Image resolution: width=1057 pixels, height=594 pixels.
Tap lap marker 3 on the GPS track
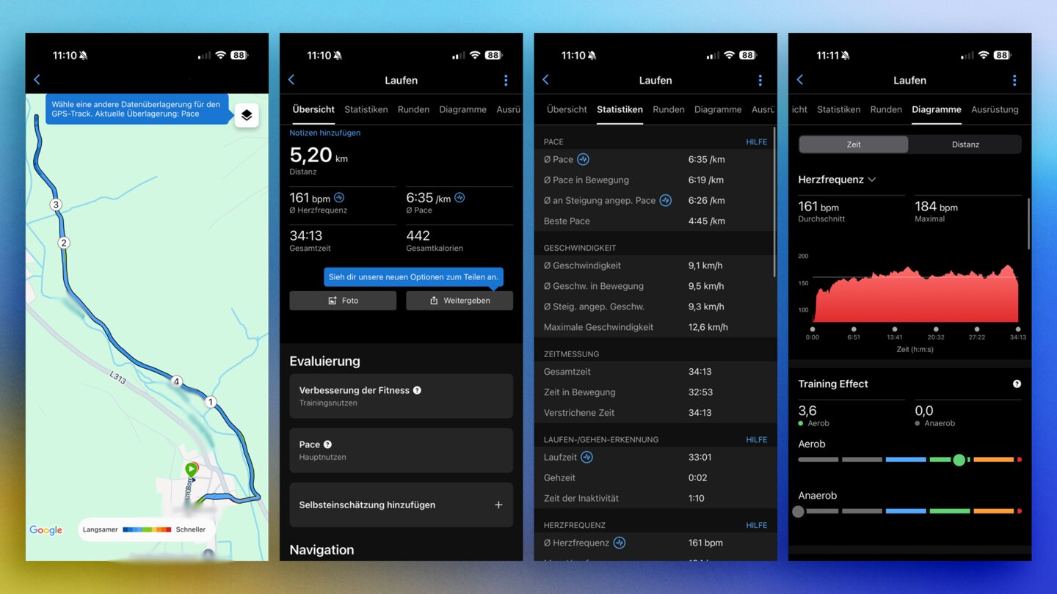[56, 205]
